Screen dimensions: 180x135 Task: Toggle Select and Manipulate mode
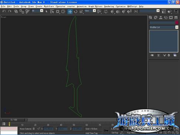pyautogui.click(x=106, y=11)
